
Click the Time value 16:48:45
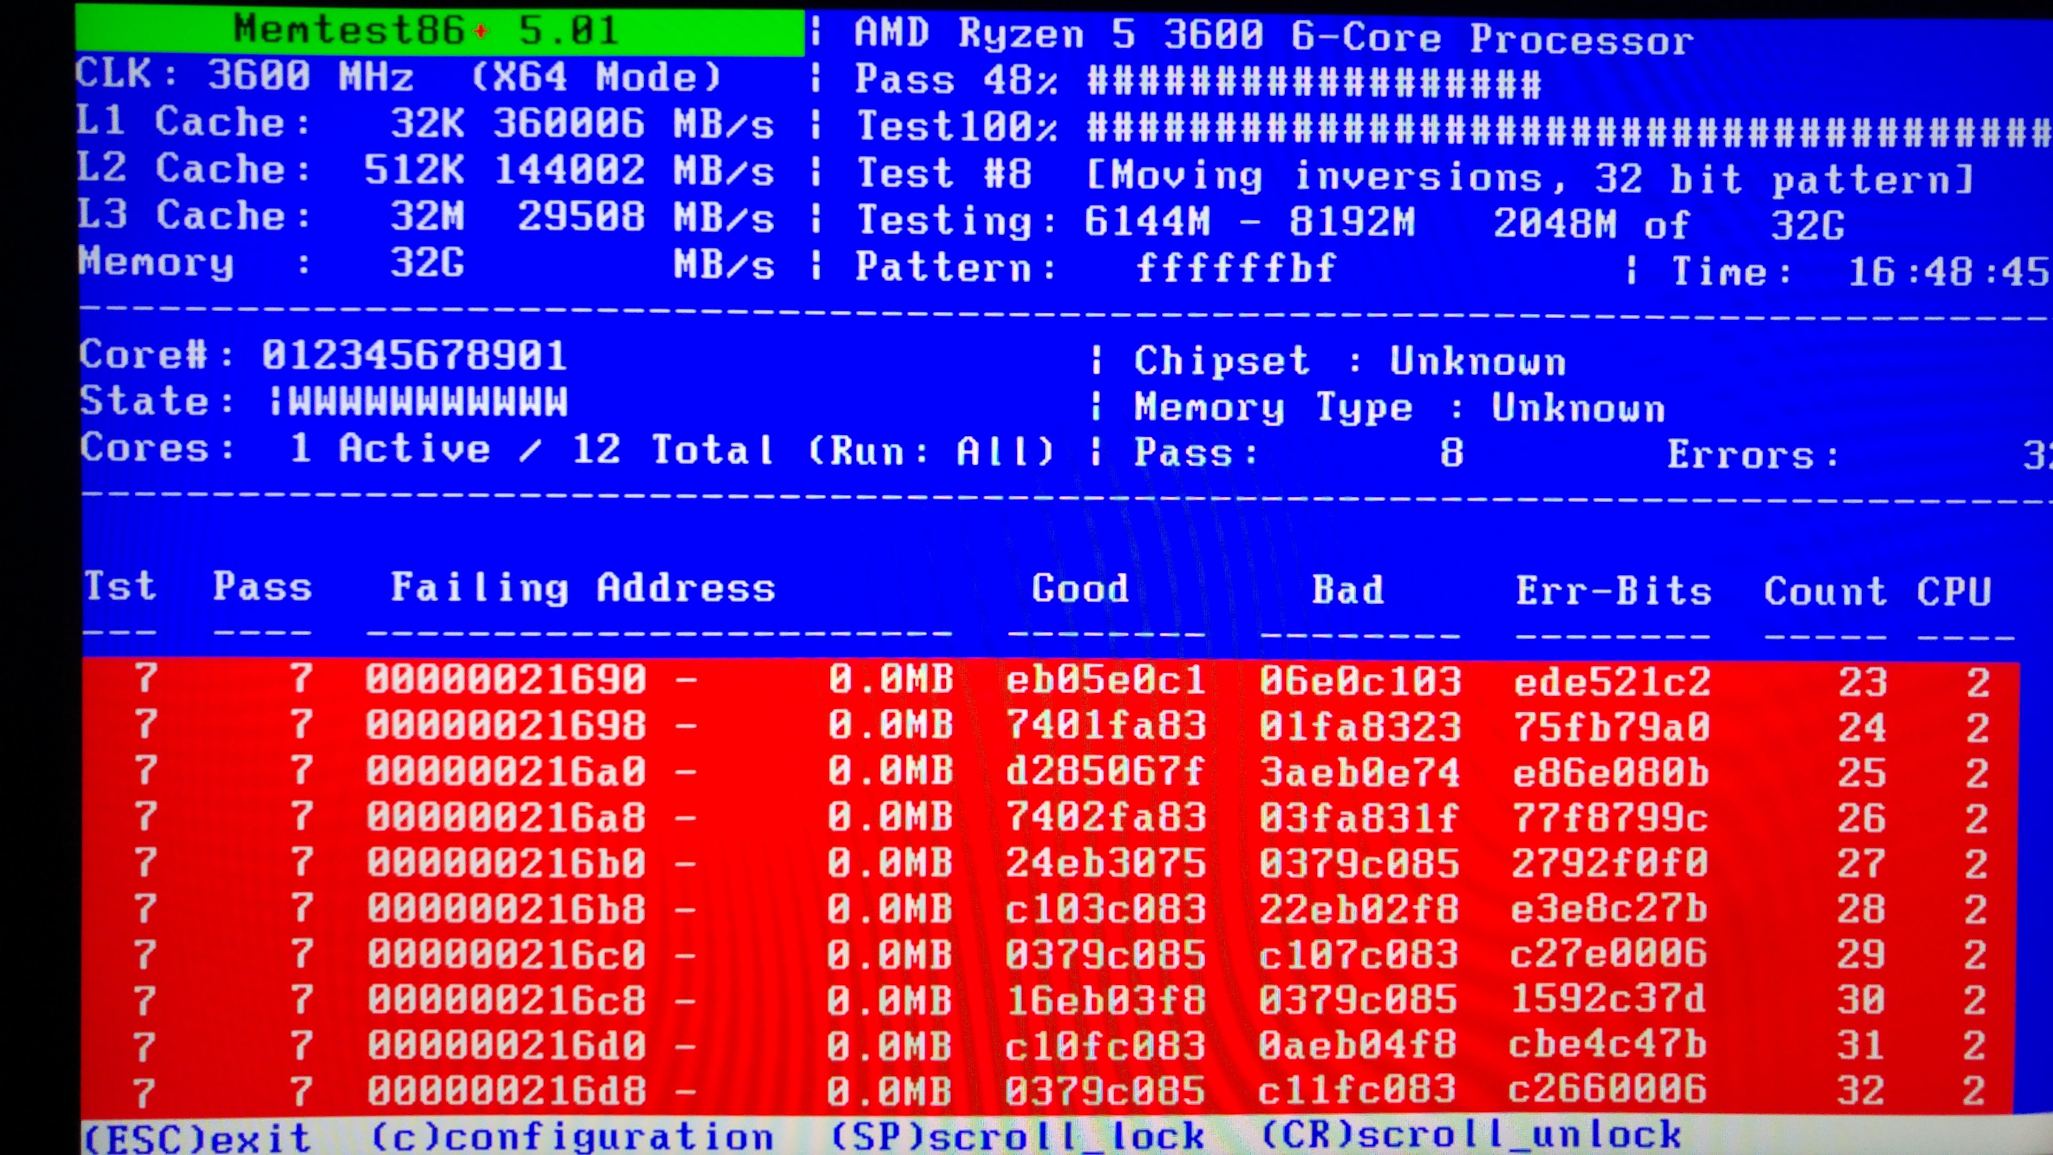1948,272
